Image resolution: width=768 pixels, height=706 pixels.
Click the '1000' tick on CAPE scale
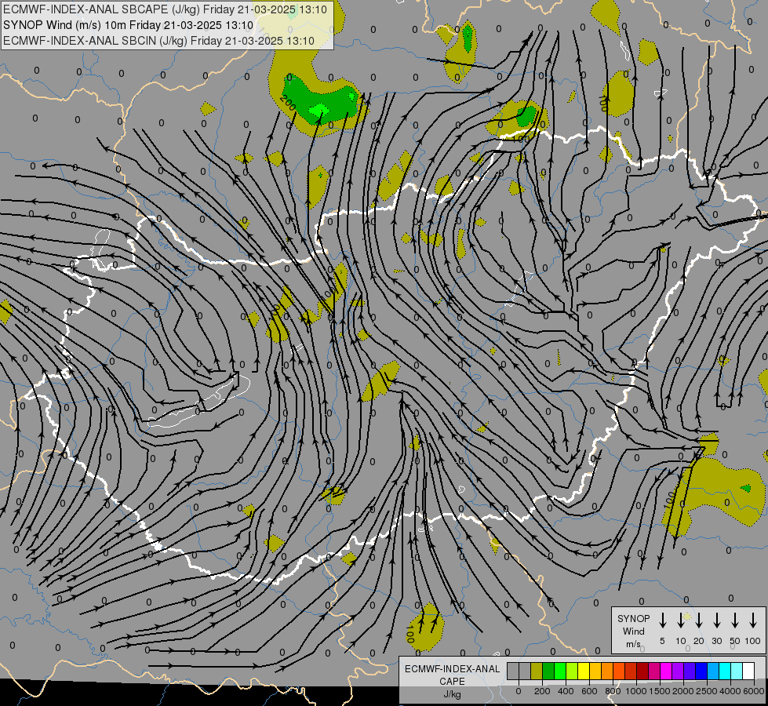pyautogui.click(x=636, y=691)
